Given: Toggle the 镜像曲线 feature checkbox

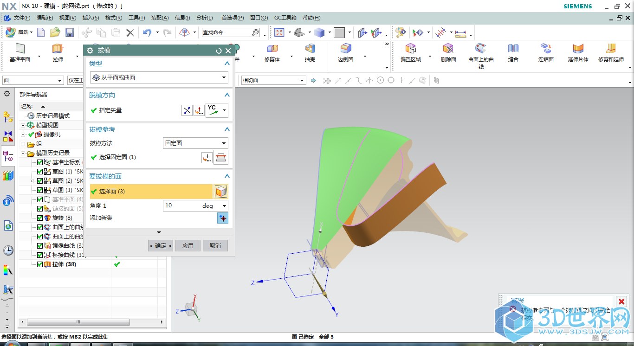Looking at the screenshot, I should click(x=40, y=246).
